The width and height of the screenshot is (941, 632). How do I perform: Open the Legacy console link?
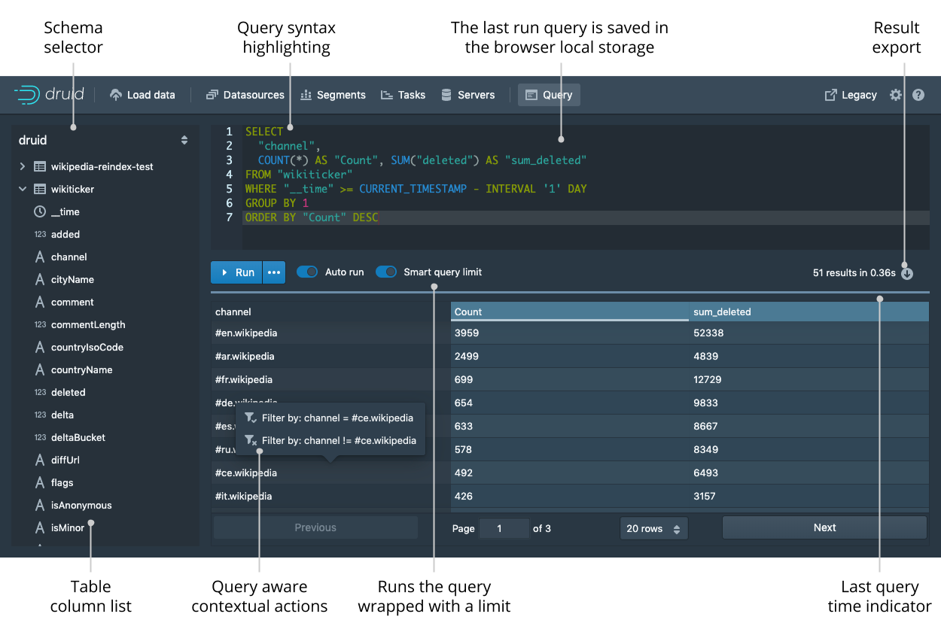[851, 95]
